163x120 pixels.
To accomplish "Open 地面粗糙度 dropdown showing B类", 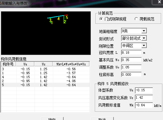I will (x=134, y=31).
